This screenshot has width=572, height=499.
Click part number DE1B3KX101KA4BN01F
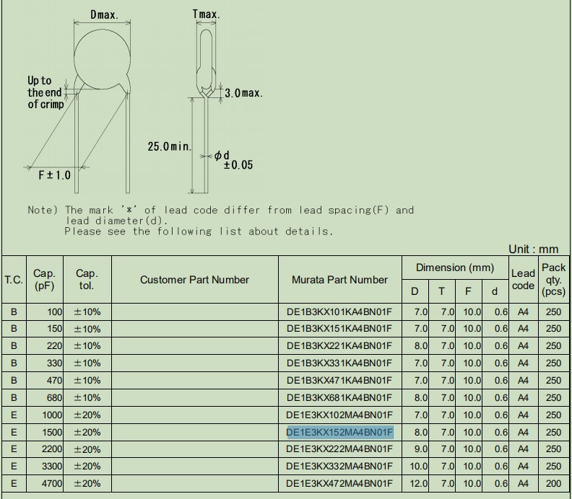tap(339, 312)
